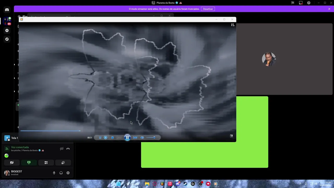This screenshot has height=188, width=334.
Task: Select the Tela 1 stream entry
Action: [15, 138]
